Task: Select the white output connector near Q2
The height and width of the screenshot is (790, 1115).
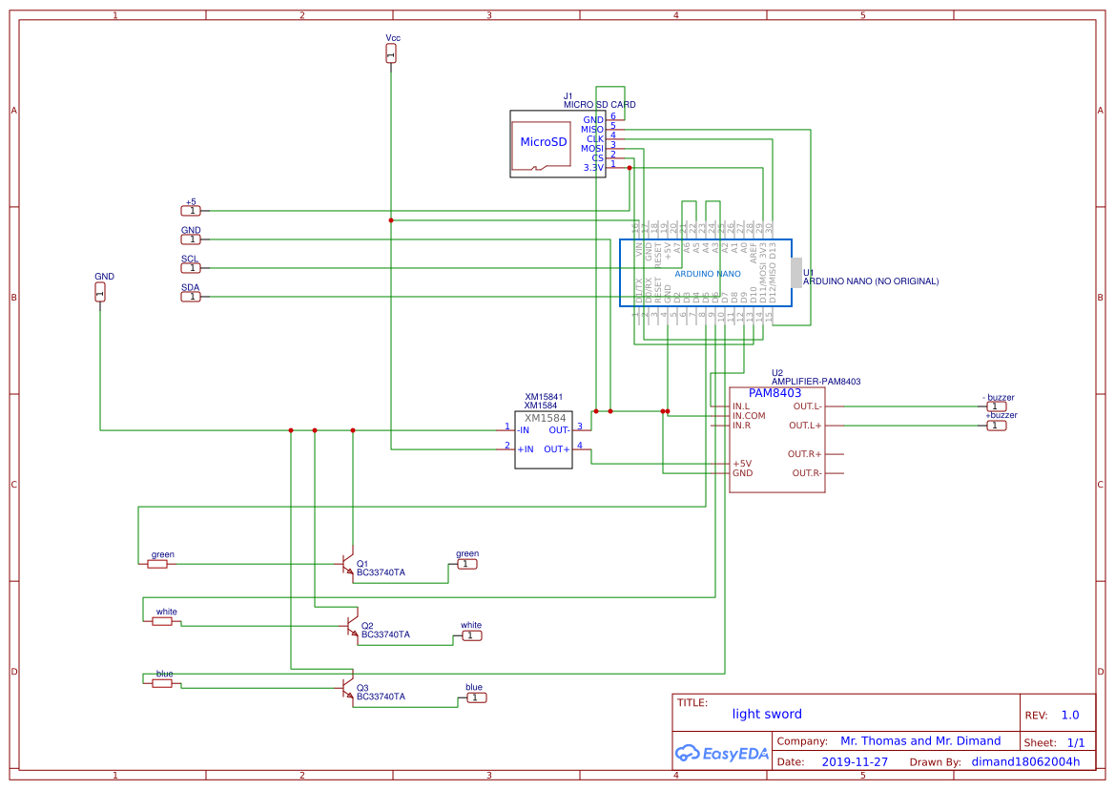Action: click(x=471, y=635)
